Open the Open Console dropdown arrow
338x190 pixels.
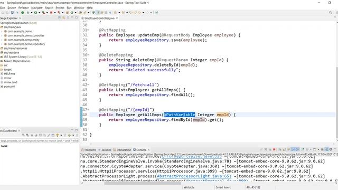pyautogui.click(x=318, y=149)
